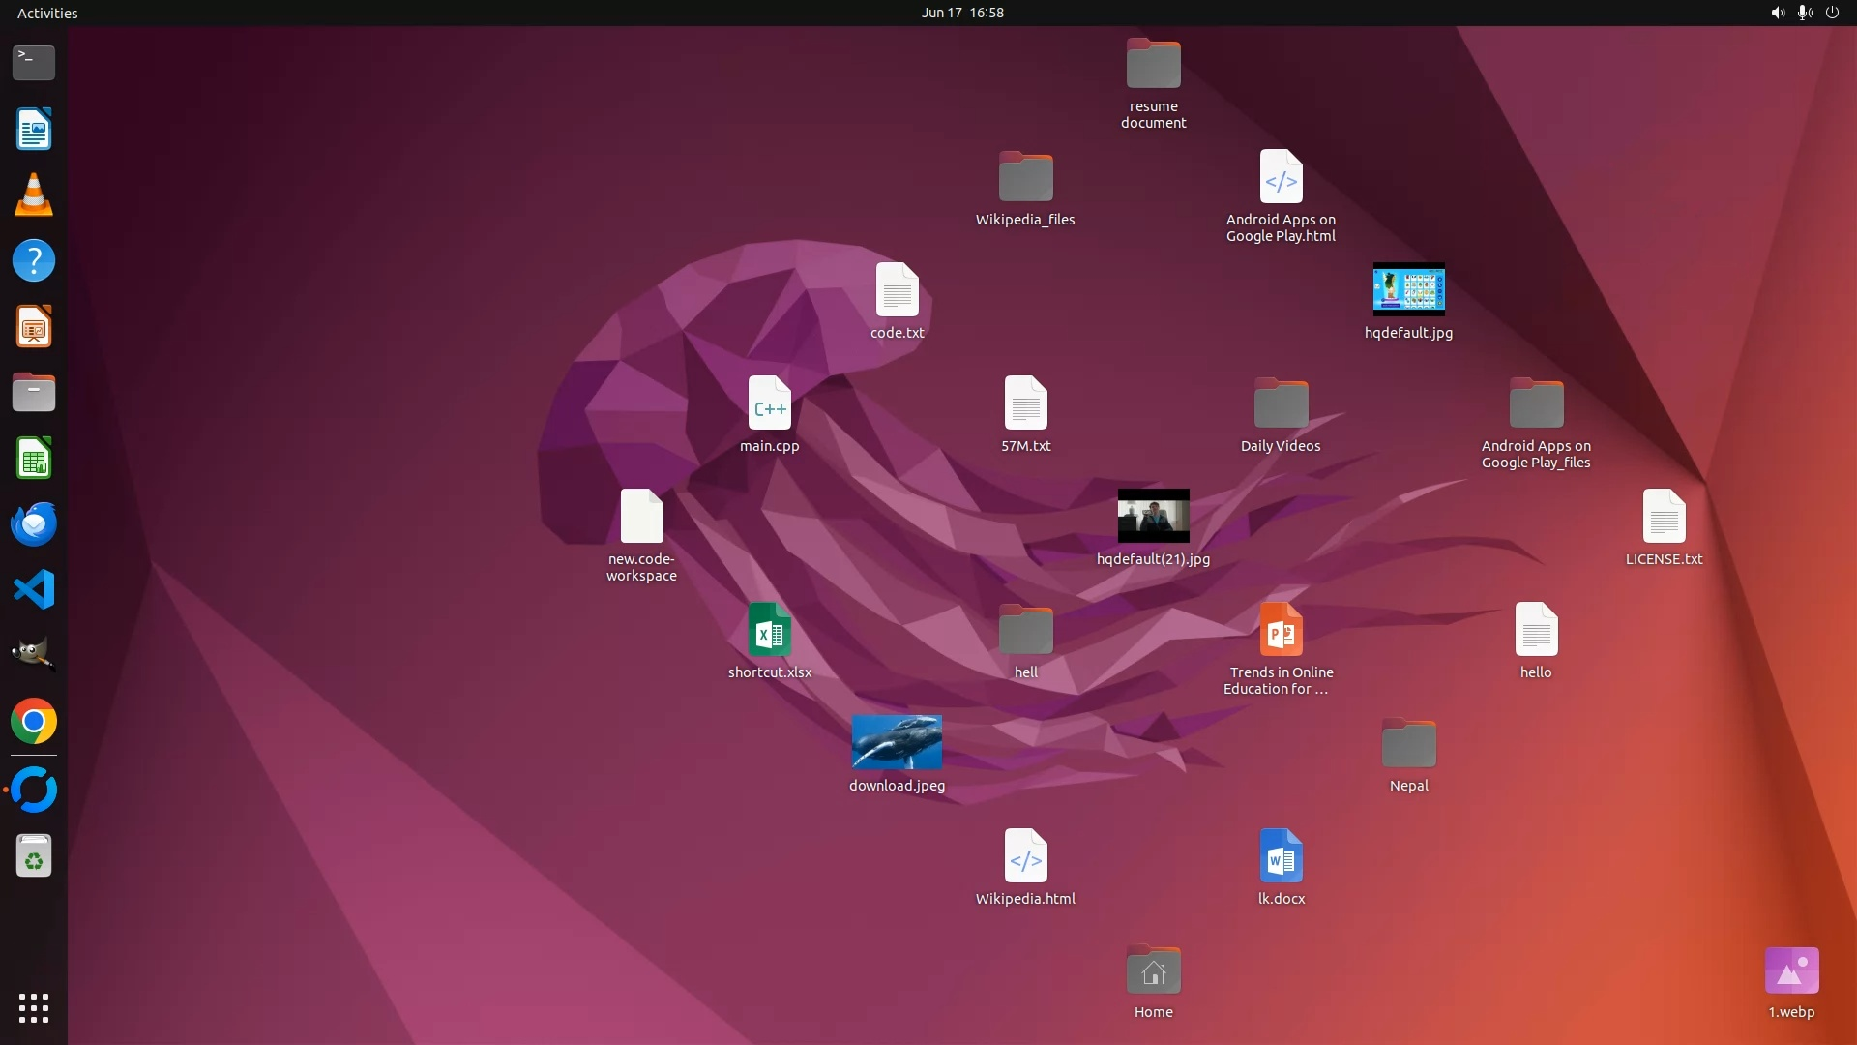Launch VLC media player from dock
Viewport: 1857px width, 1045px height.
(x=34, y=195)
